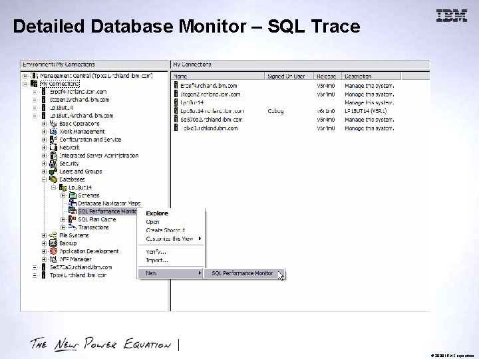Select the Application Development tree label
Screen dimensions: 479x359
point(89,251)
